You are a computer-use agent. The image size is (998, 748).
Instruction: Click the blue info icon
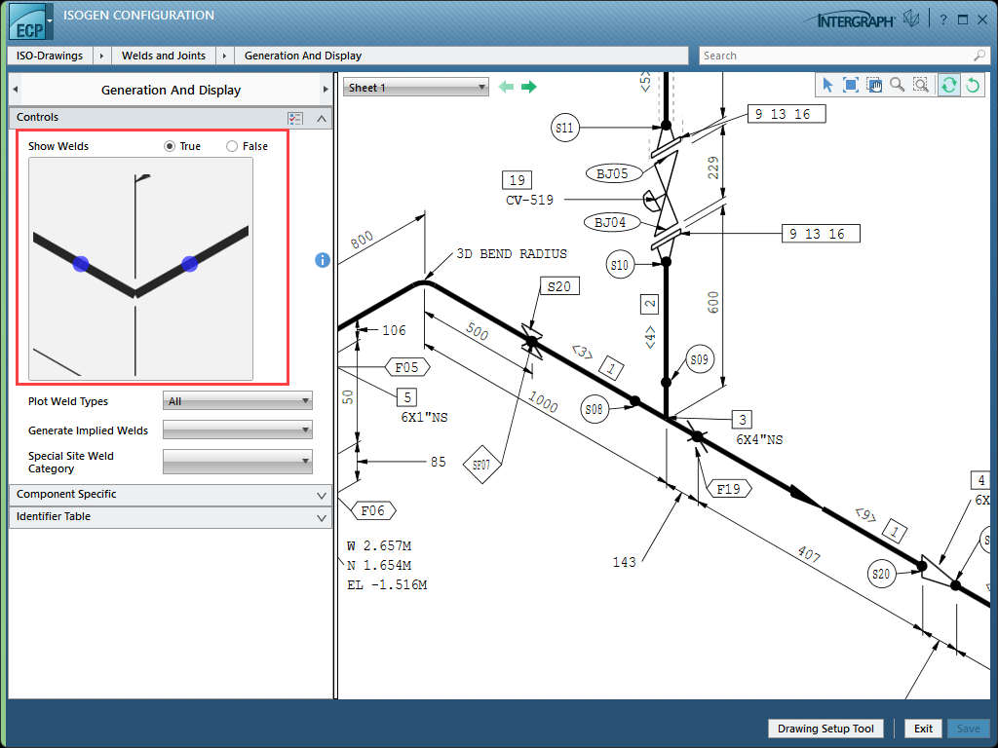[x=323, y=260]
